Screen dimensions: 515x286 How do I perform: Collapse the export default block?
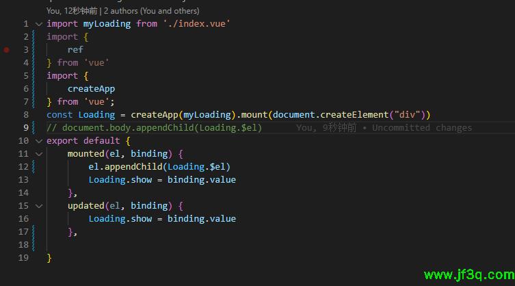[x=39, y=141]
